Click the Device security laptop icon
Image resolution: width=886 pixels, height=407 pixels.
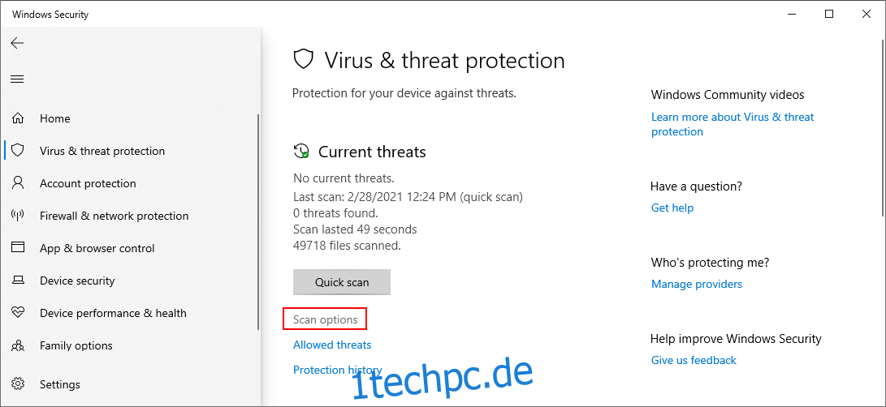pos(18,281)
